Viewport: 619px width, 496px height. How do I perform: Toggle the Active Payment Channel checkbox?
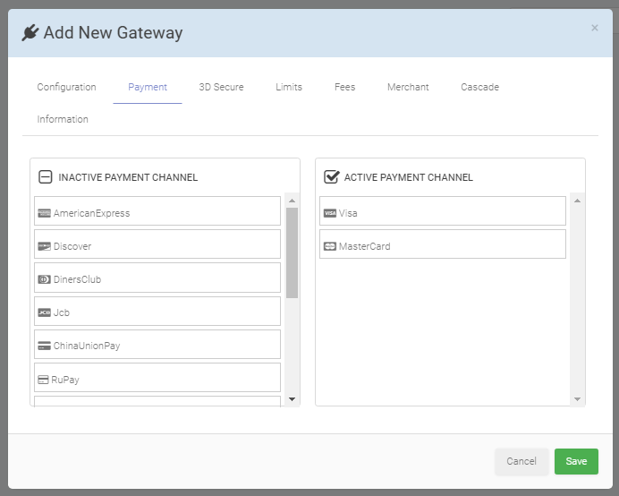331,176
